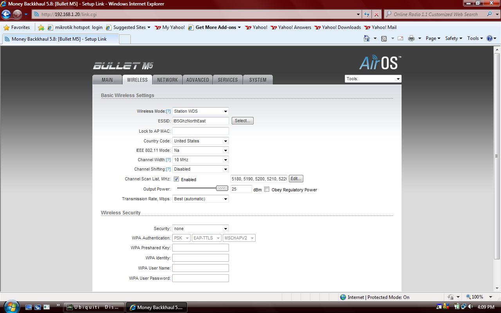Change the Channel Width dropdown
Screen dimensions: 501x313
click(200, 160)
